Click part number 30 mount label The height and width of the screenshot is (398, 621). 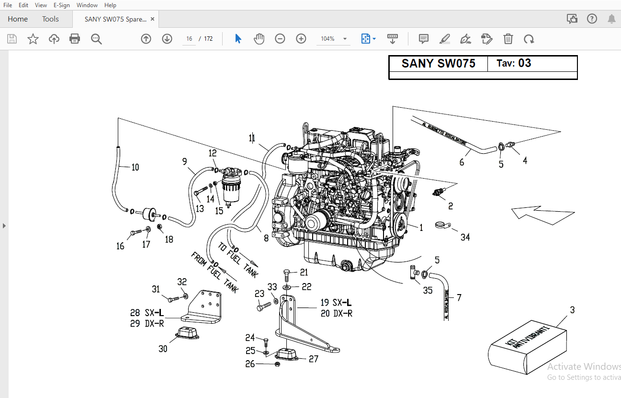163,349
